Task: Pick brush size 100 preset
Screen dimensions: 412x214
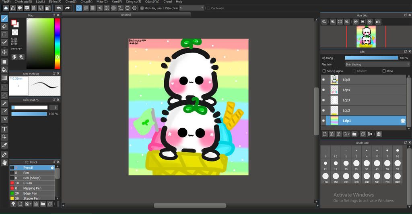Action: pyautogui.click(x=325, y=178)
